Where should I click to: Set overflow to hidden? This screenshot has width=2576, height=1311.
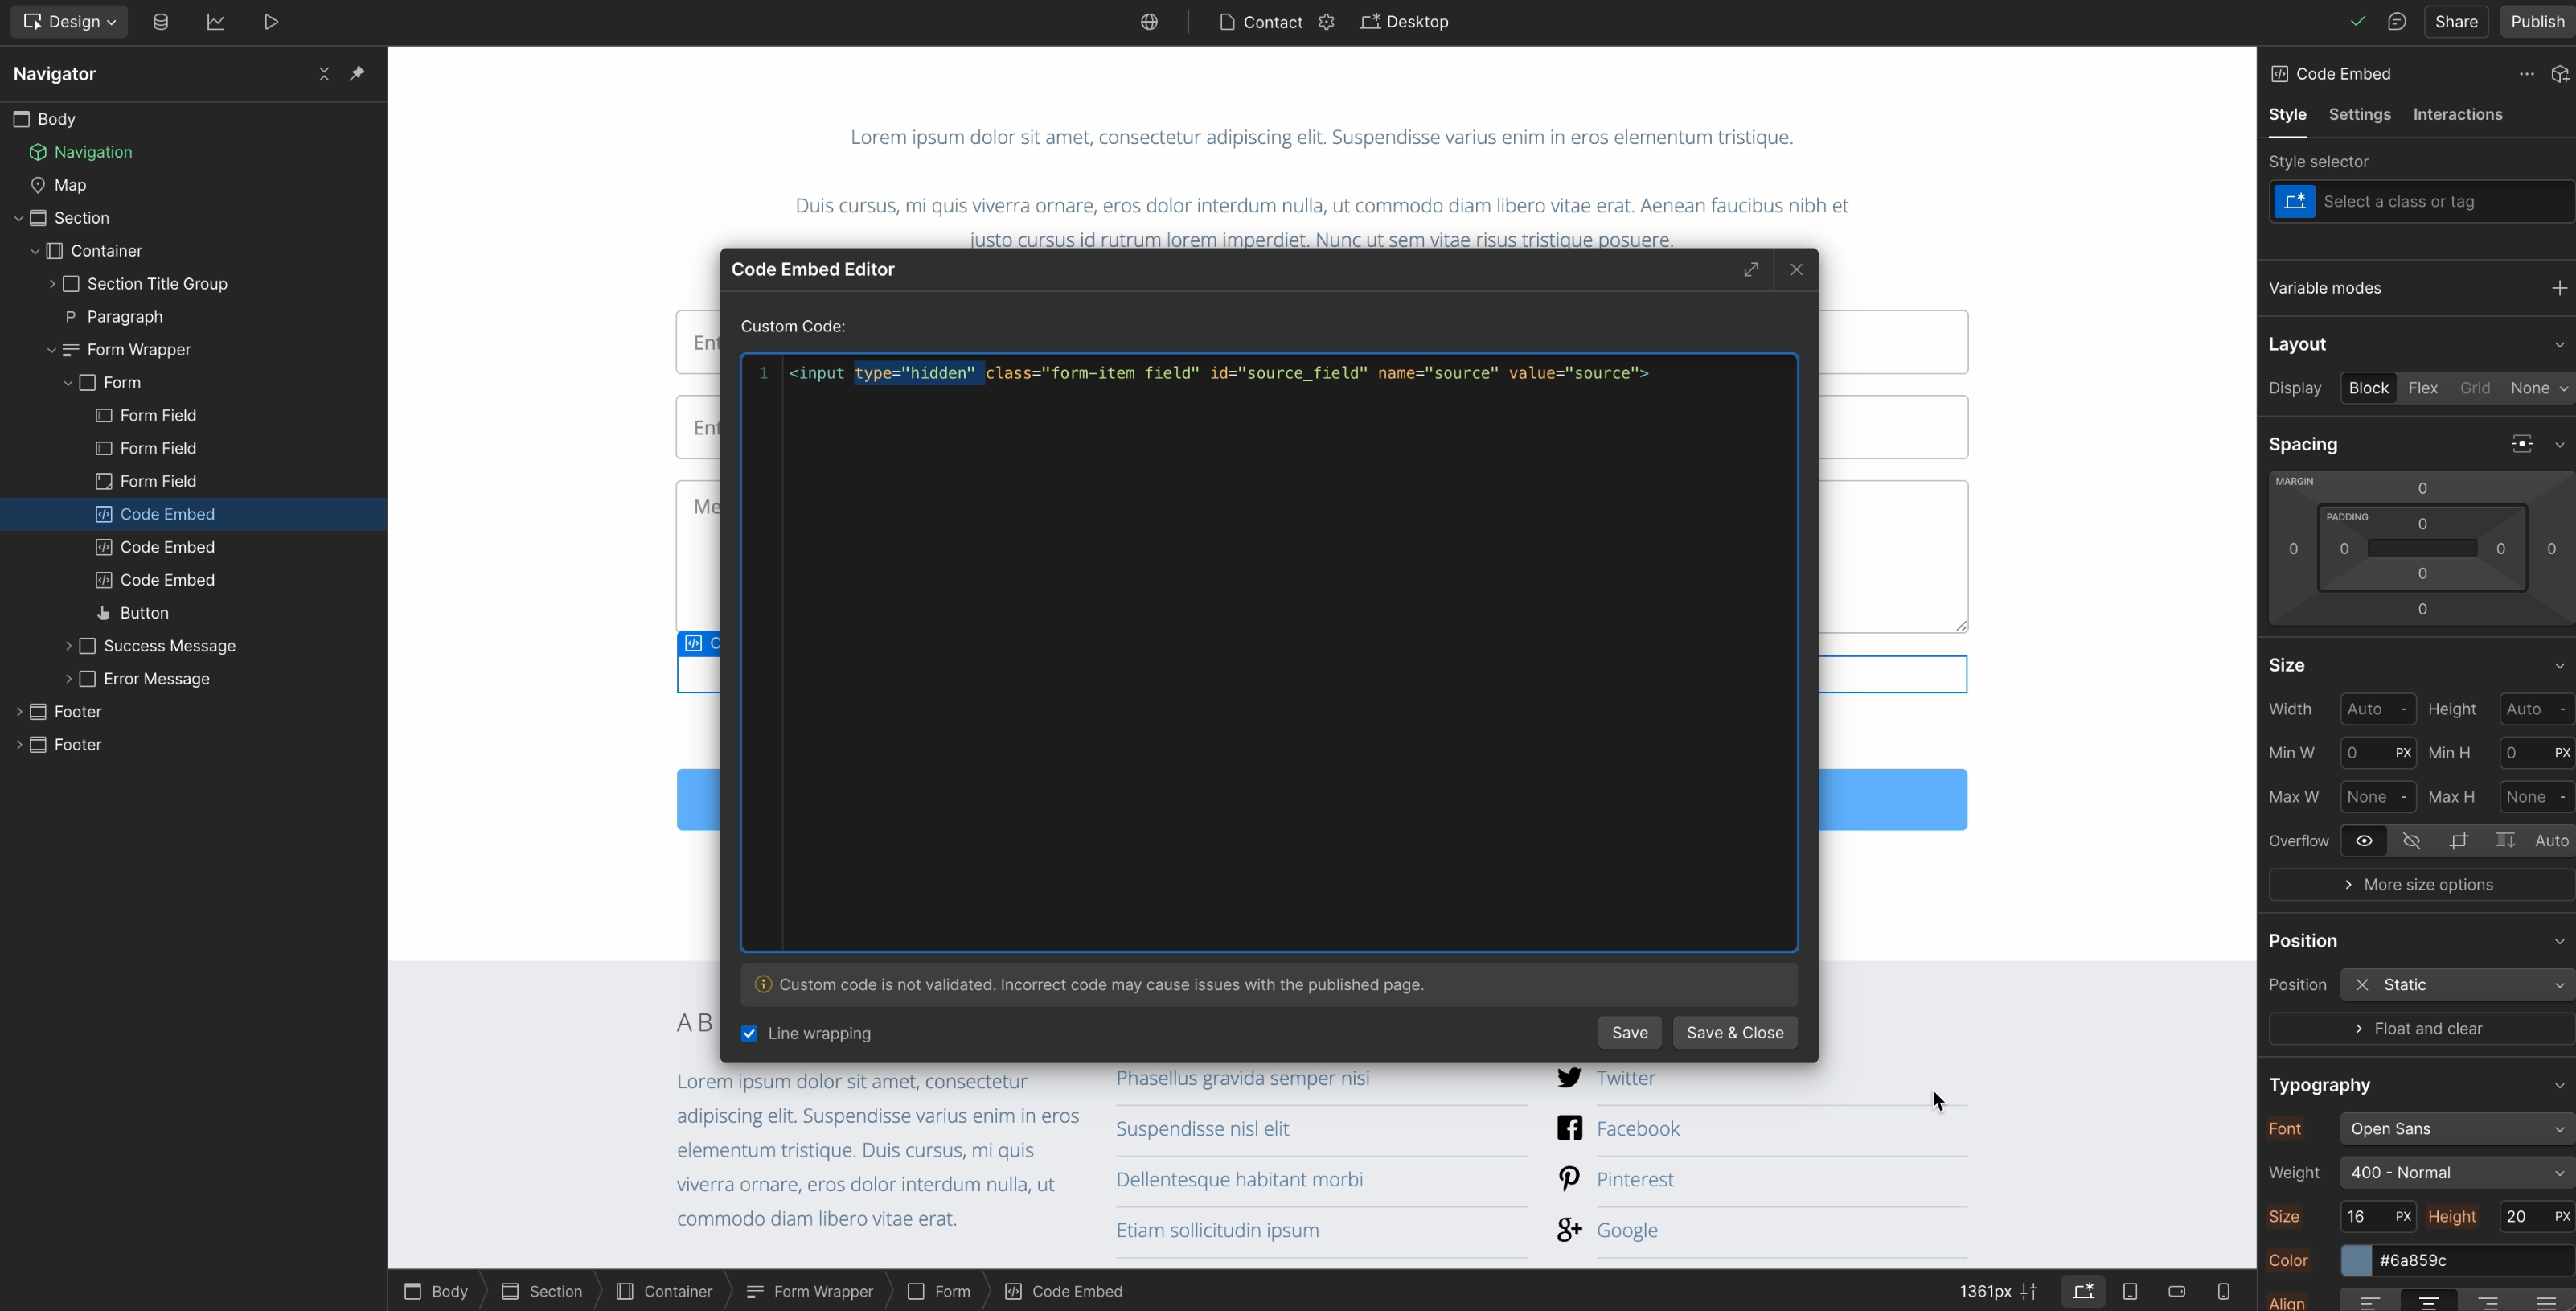click(2411, 840)
